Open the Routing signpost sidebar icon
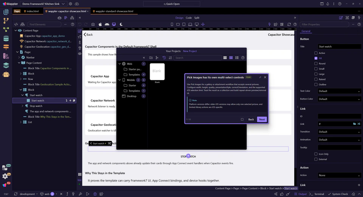 [x=6, y=47]
